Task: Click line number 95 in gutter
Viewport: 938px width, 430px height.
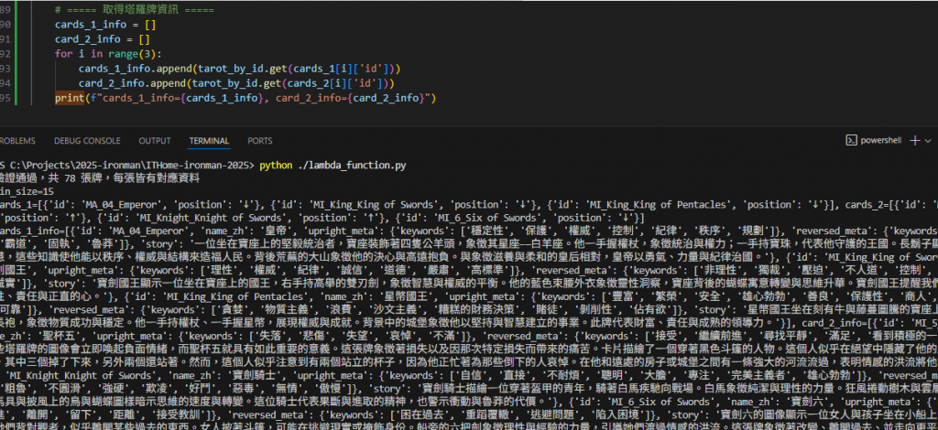Action: [x=5, y=98]
